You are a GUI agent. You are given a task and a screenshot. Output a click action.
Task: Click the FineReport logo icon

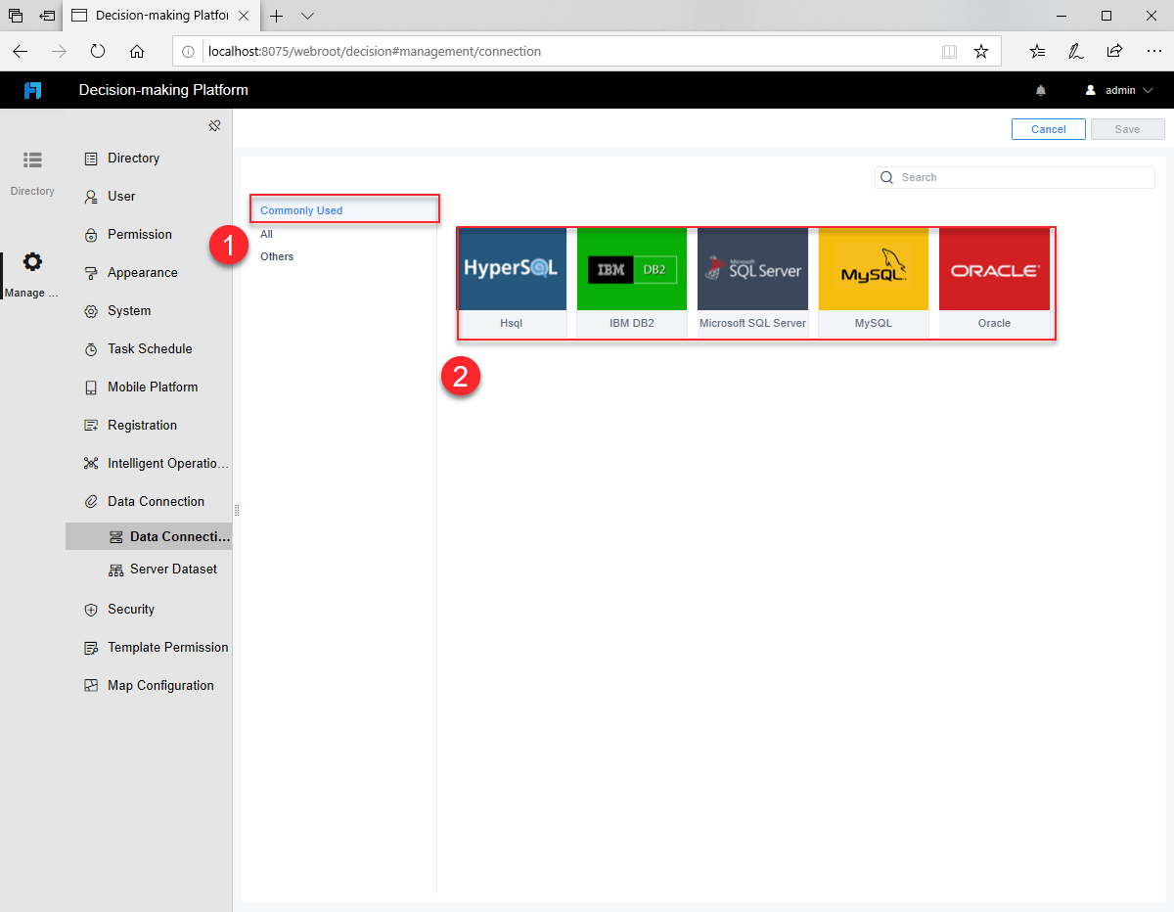(33, 90)
